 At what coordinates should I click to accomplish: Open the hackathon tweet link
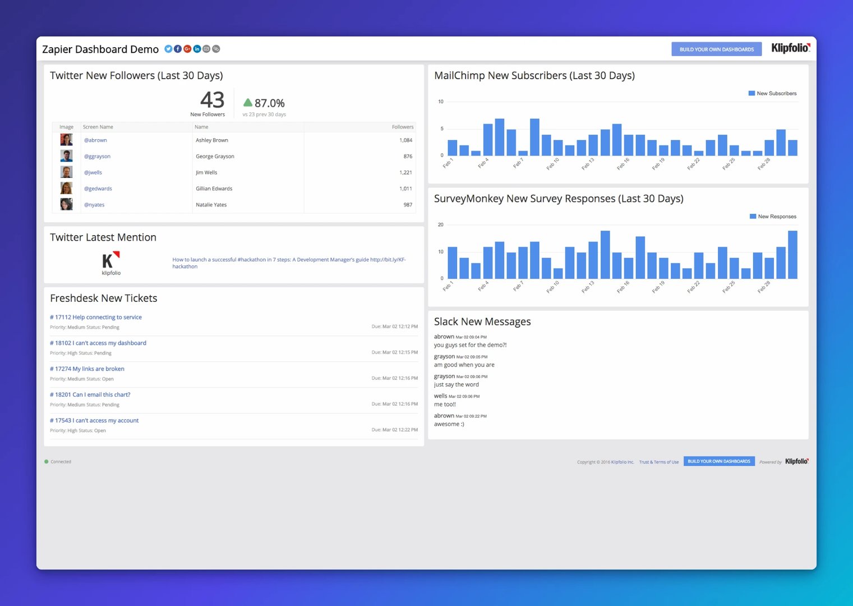[x=289, y=263]
